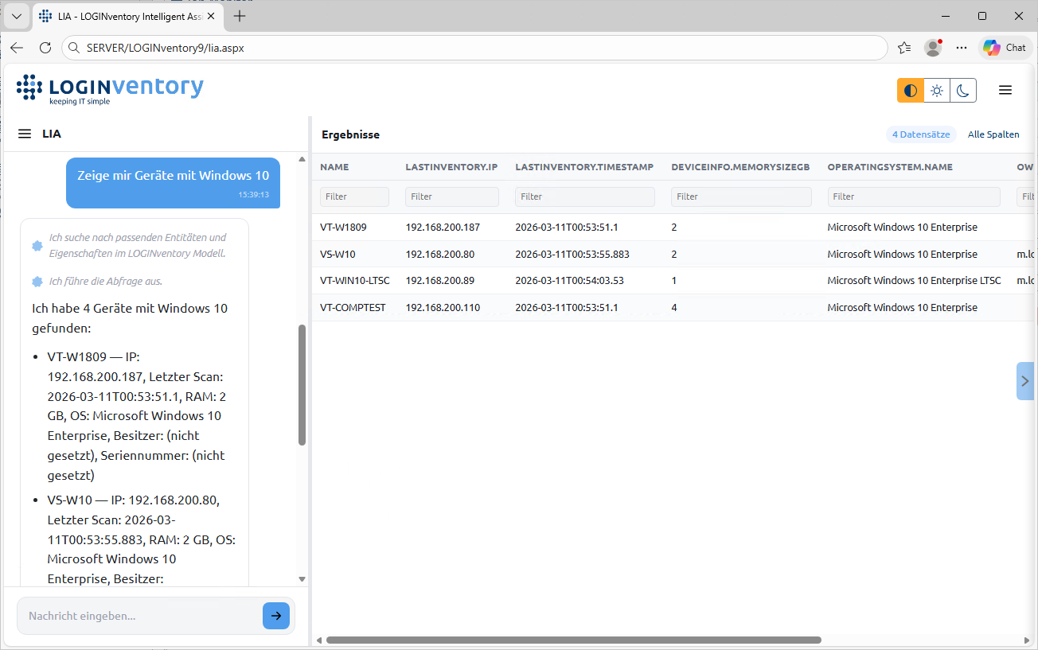Open browser settings and more menu

click(962, 48)
